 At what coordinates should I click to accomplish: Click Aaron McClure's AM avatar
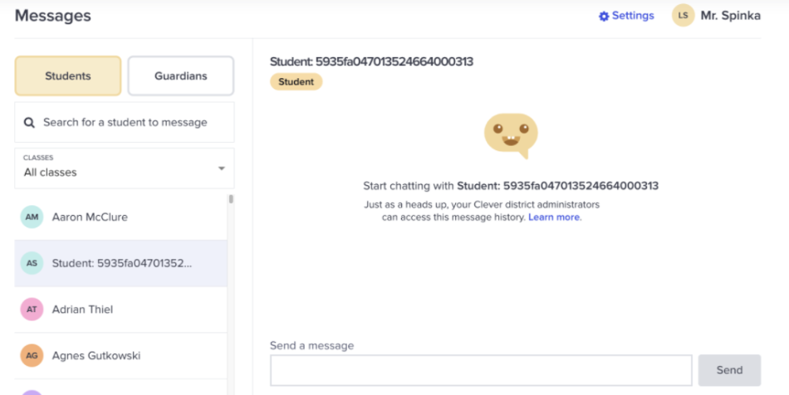click(x=32, y=217)
